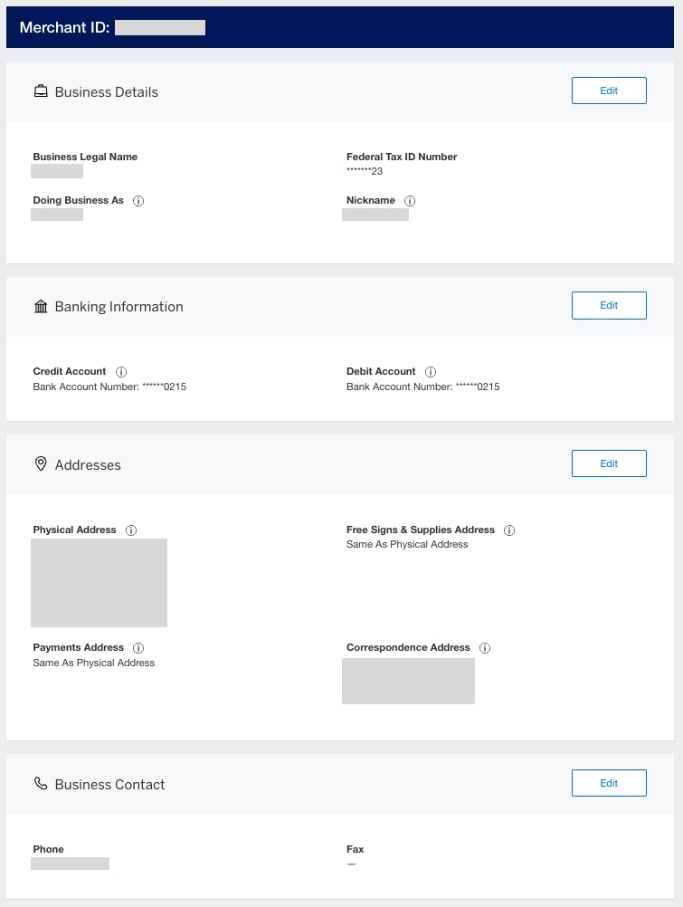Viewport: 683px width, 907px height.
Task: Click the Fax field dash placeholder
Action: (350, 864)
